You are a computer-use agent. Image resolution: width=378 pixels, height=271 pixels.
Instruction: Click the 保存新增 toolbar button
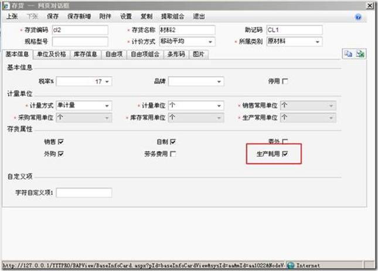[77, 17]
